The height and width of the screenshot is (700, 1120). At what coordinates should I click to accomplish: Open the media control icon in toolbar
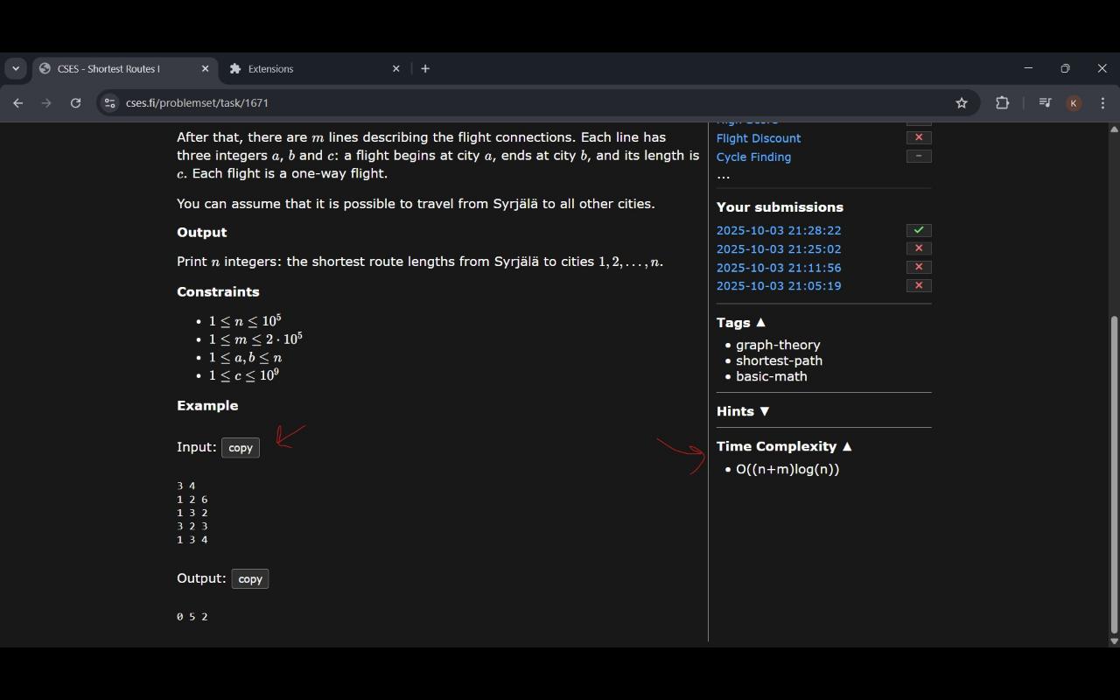coord(1045,103)
